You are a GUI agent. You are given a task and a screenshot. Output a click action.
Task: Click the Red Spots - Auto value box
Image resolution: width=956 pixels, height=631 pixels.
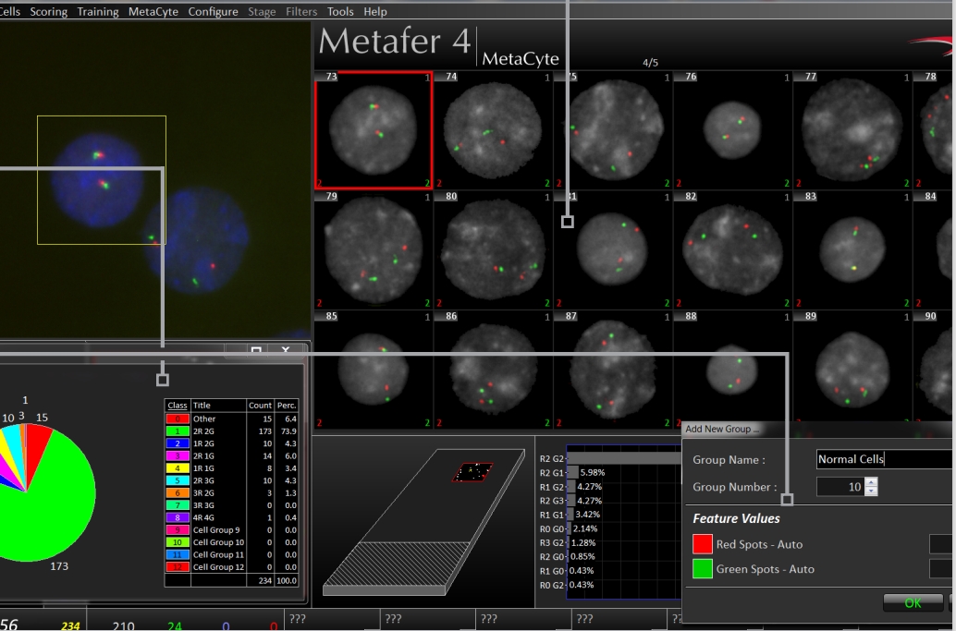click(x=942, y=544)
